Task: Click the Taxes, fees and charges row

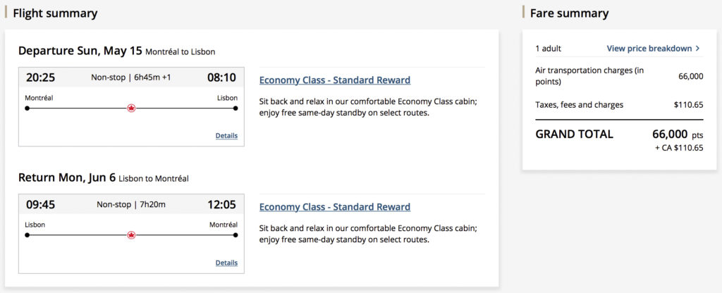Action: coord(618,105)
